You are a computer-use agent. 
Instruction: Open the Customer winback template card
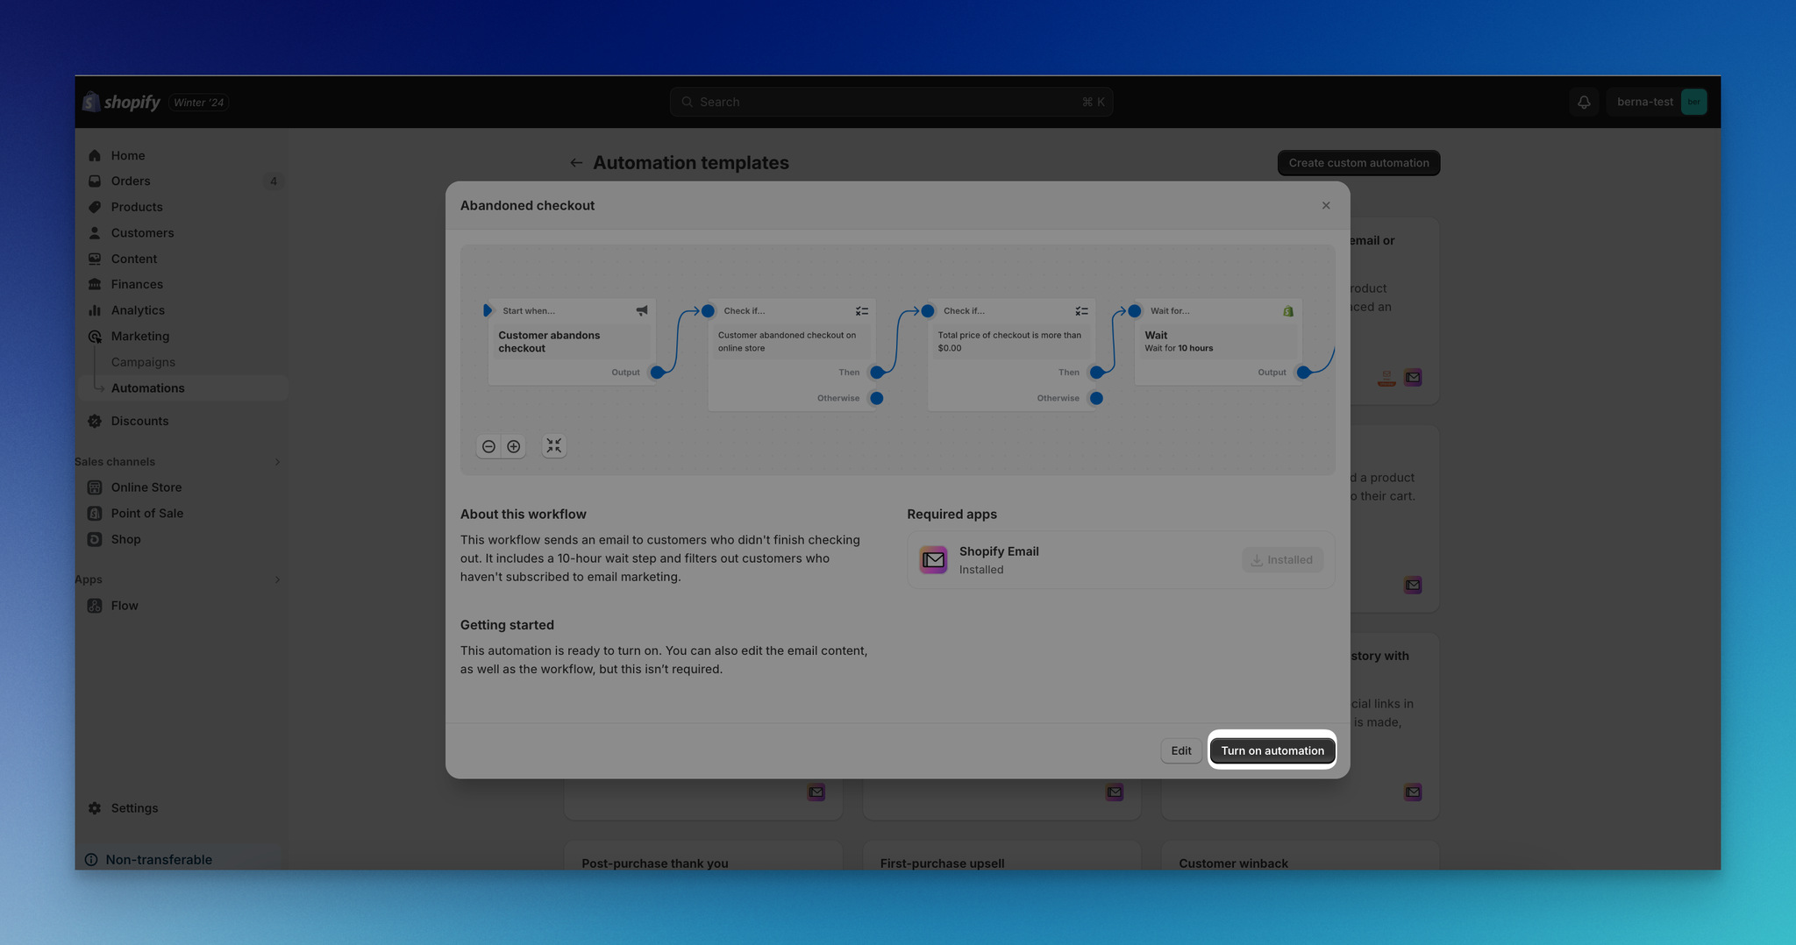pyautogui.click(x=1301, y=856)
